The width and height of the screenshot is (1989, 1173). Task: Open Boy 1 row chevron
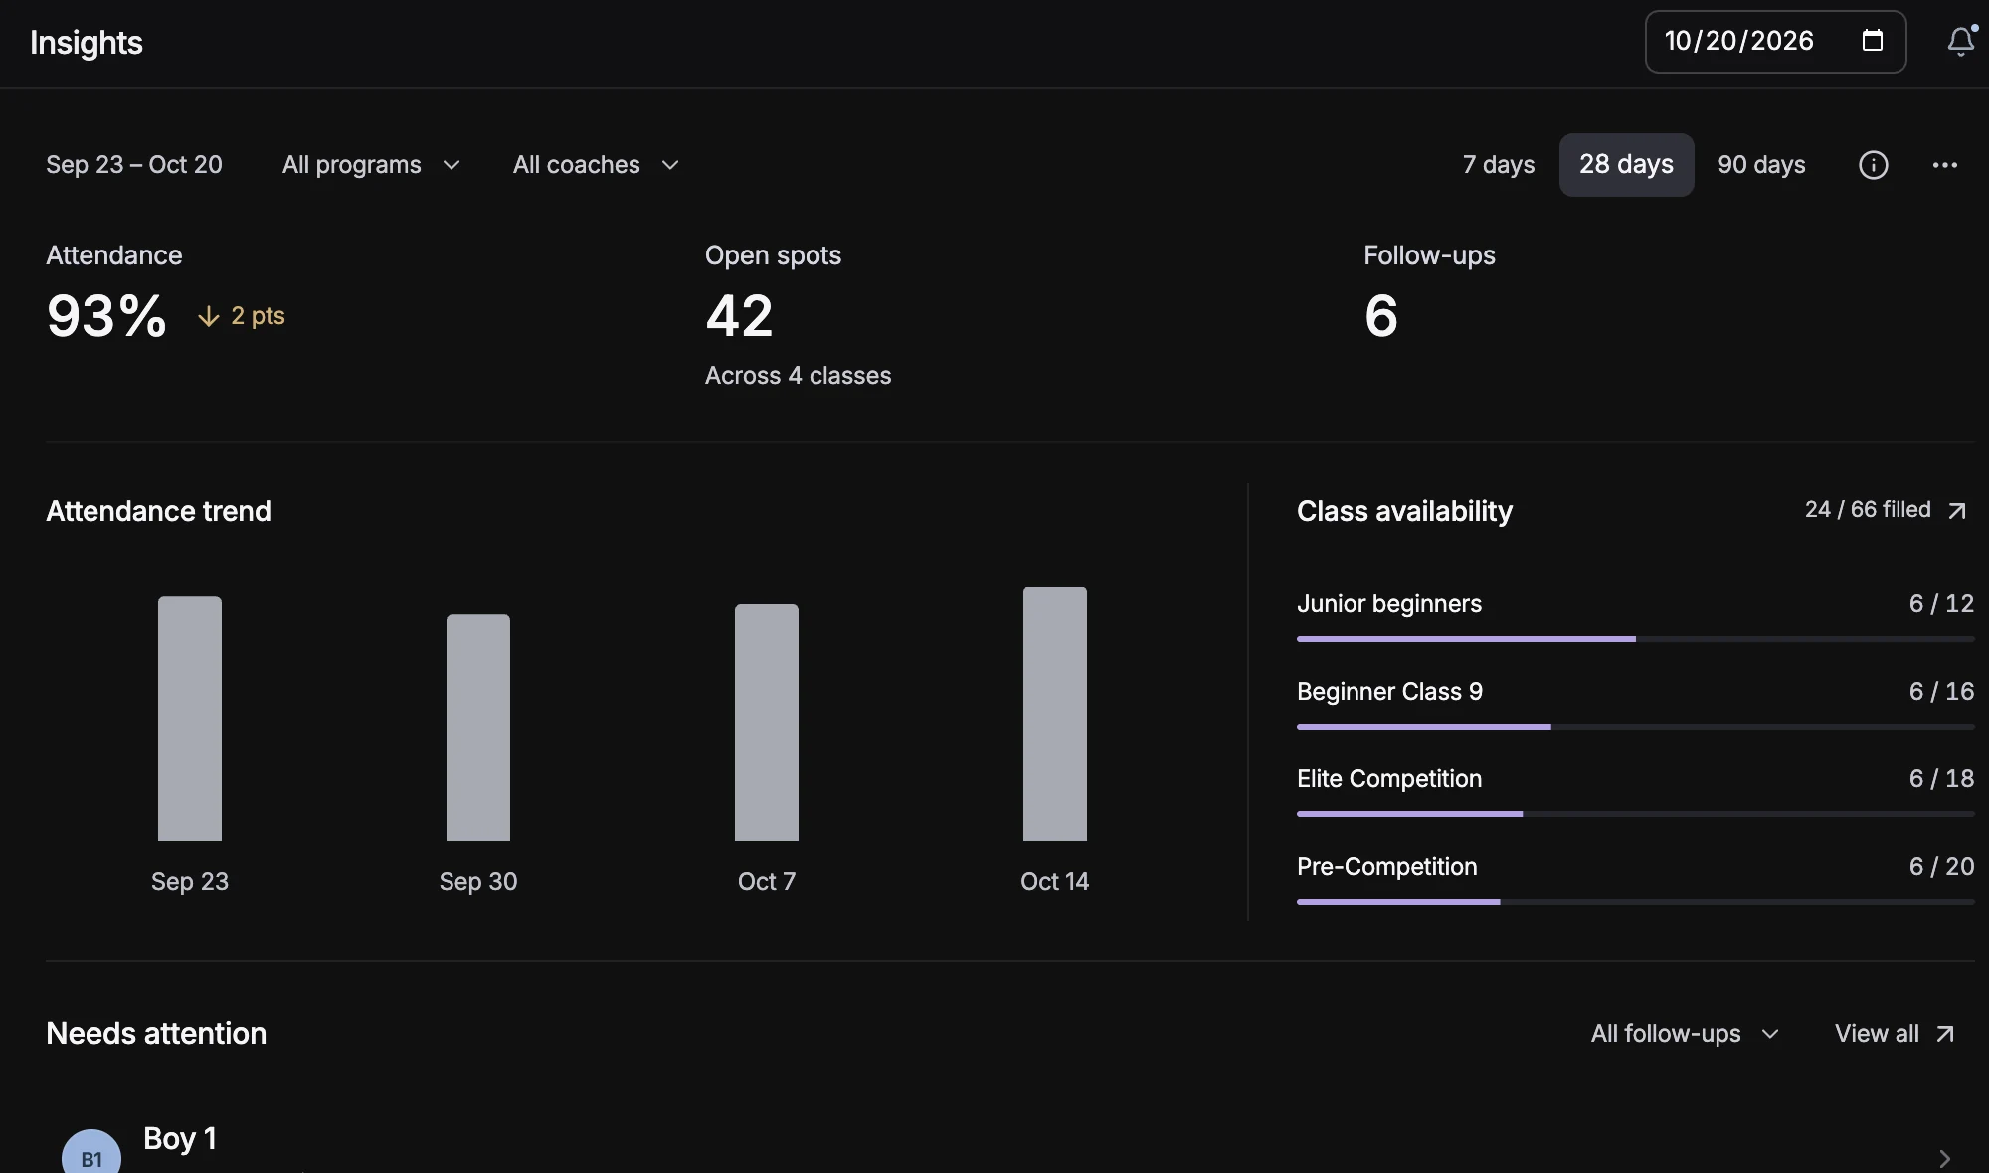click(x=1944, y=1159)
